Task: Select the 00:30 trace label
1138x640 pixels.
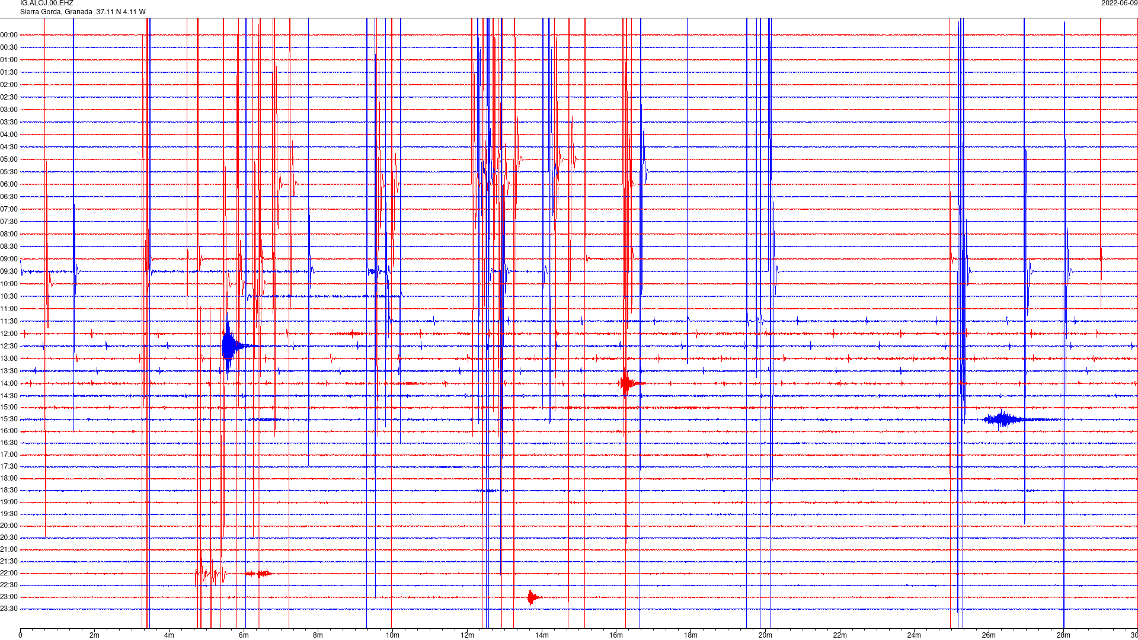Action: (9, 47)
